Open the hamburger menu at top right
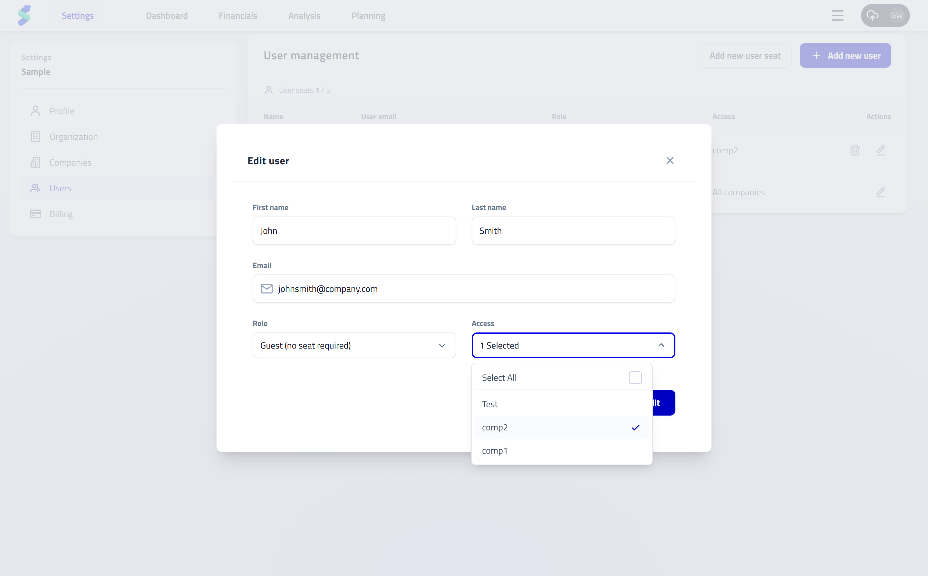The image size is (928, 576). point(838,15)
